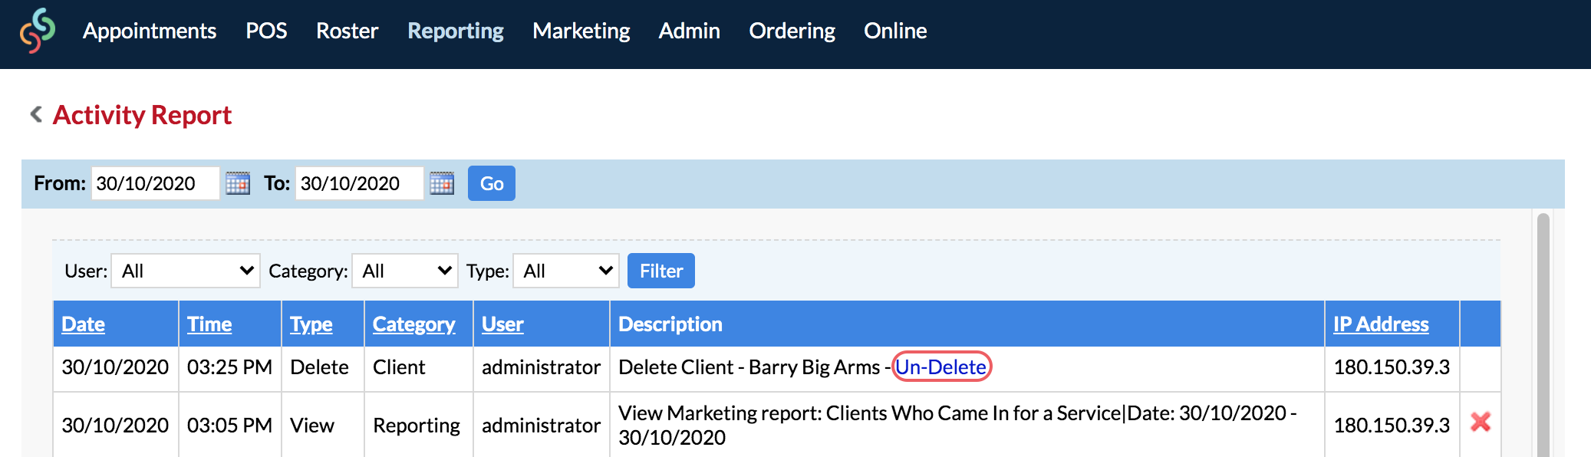Click the From date input field
Screen dimensions: 1591x457
point(156,183)
